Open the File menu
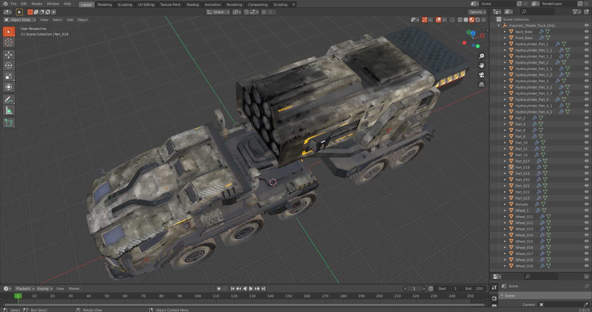The height and width of the screenshot is (312, 592). click(x=14, y=4)
